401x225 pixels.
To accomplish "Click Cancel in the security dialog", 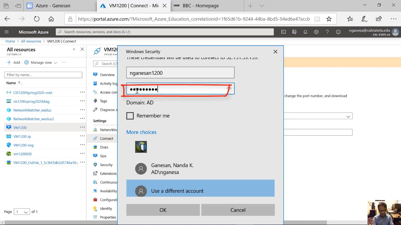I will pos(238,210).
